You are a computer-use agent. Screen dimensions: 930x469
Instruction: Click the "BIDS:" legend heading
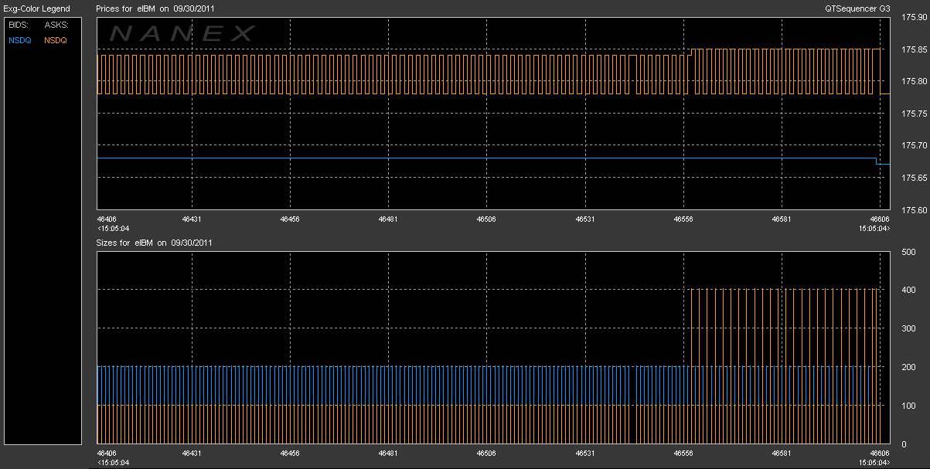pos(18,25)
